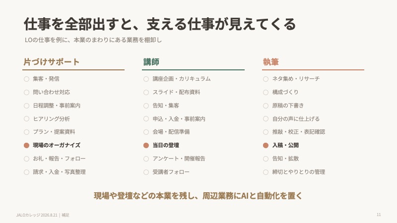Click the 片づけサポート column heading

tap(52, 62)
